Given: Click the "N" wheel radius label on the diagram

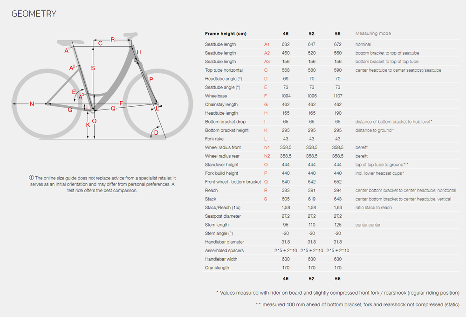Looking at the screenshot, I should pos(32,103).
